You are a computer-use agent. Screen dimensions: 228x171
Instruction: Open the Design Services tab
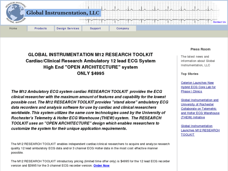(68, 28)
